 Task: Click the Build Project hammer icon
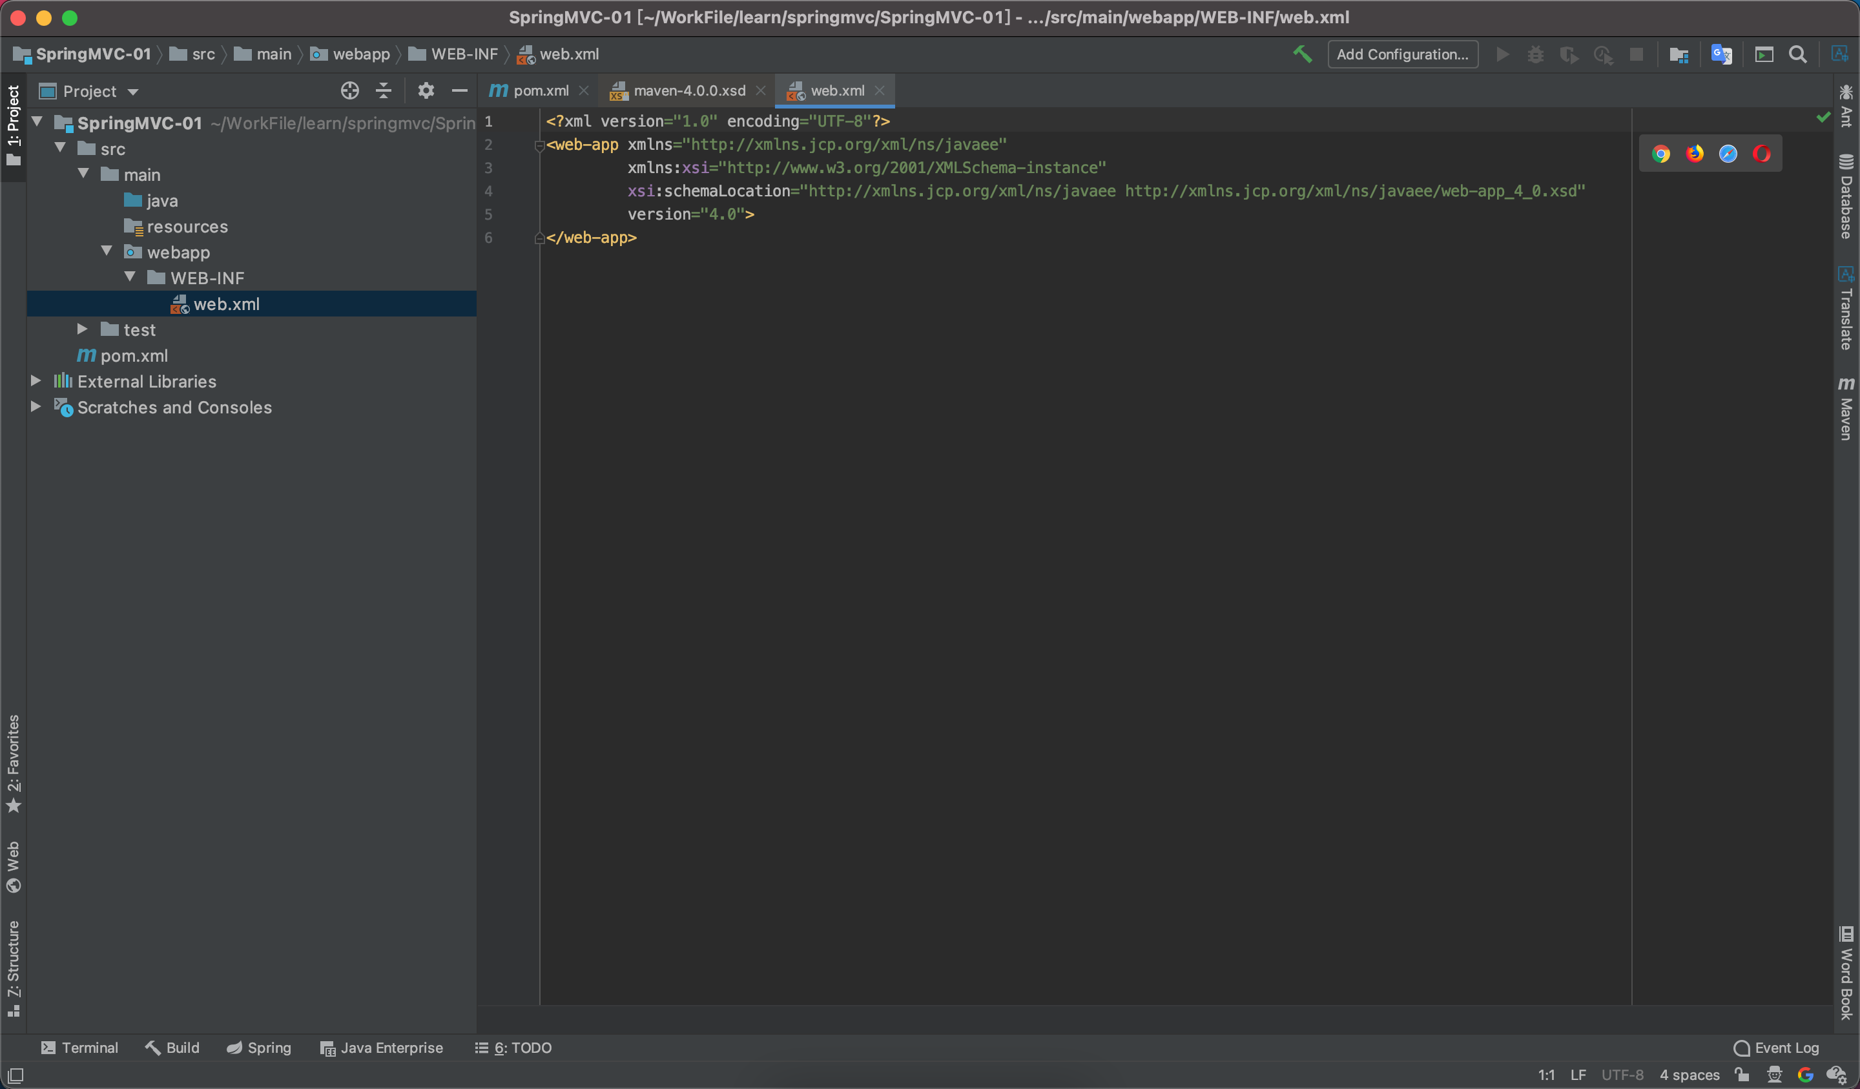1303,54
